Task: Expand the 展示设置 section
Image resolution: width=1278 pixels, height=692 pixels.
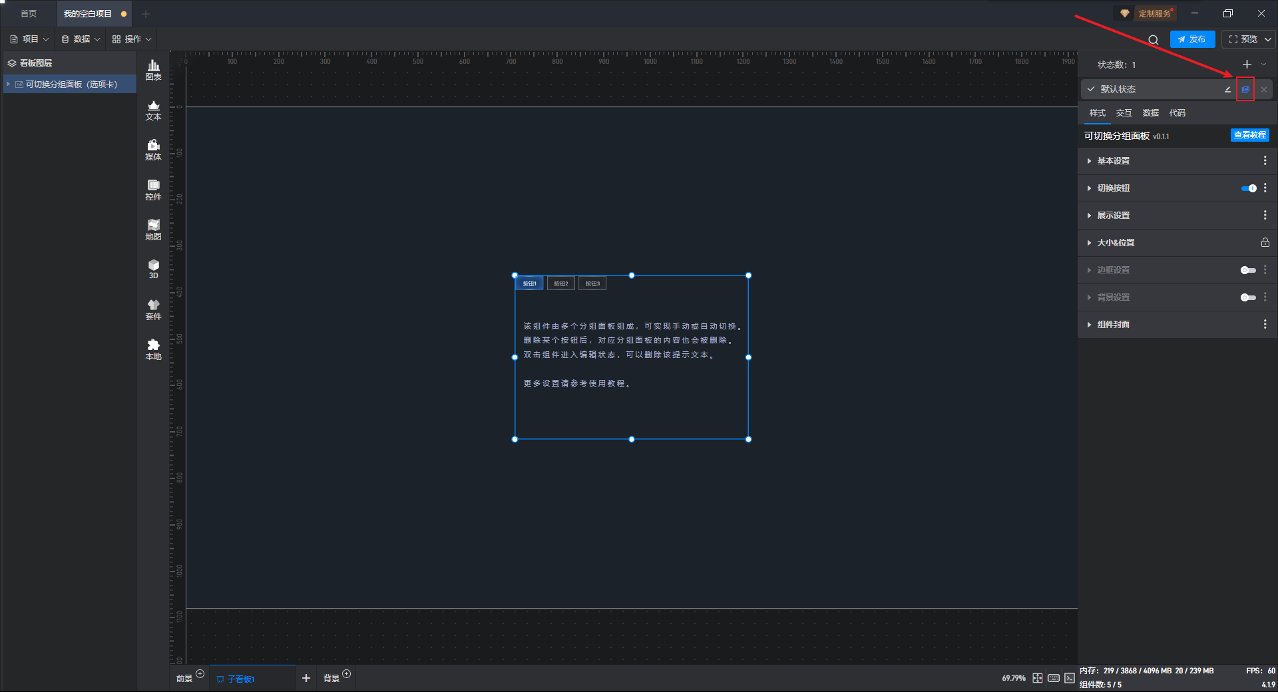Action: click(1113, 216)
